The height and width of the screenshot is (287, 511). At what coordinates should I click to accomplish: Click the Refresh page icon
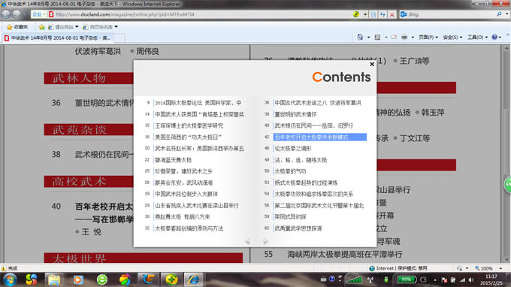(x=382, y=14)
